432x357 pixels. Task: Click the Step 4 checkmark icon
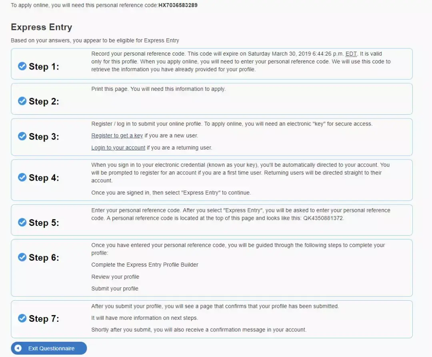coord(22,178)
